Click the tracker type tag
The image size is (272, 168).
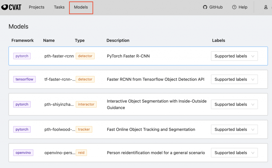tap(84, 129)
